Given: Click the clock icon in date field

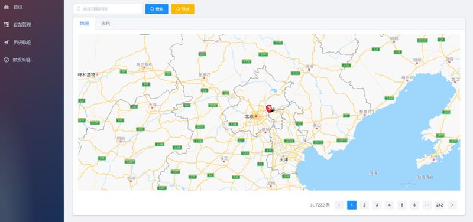Looking at the screenshot, I should click(79, 9).
